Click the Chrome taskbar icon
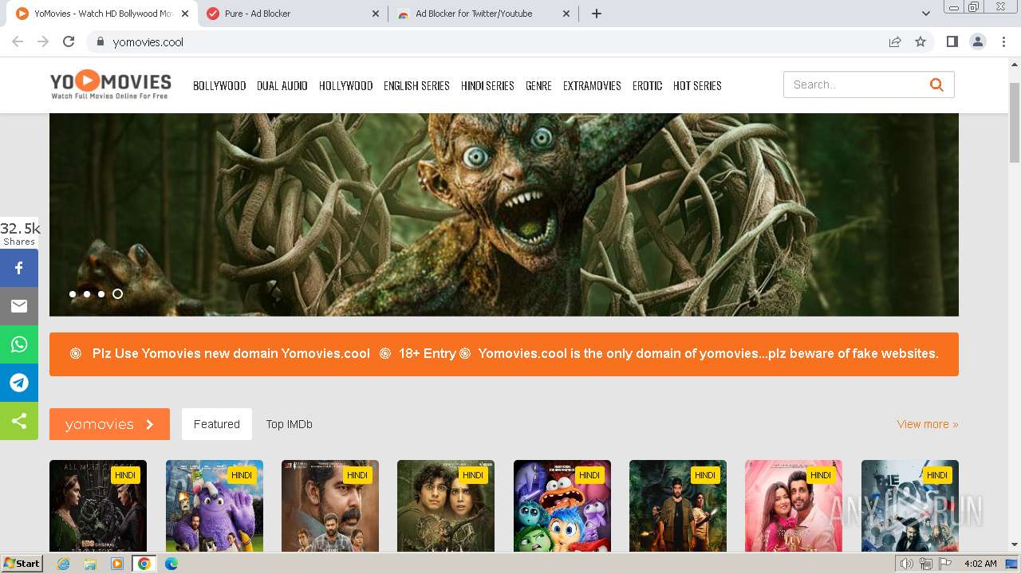The width and height of the screenshot is (1021, 574). tap(144, 564)
